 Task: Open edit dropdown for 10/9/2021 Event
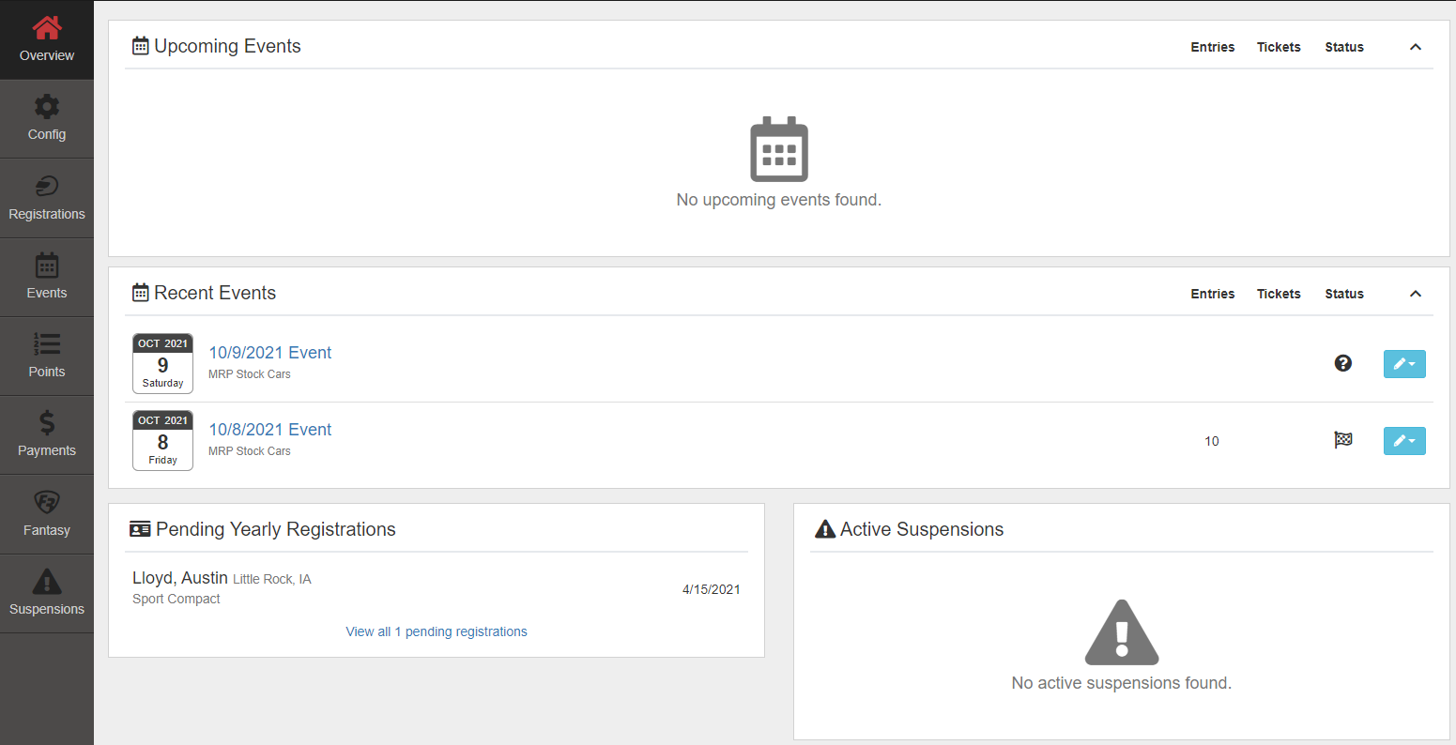coord(1403,364)
